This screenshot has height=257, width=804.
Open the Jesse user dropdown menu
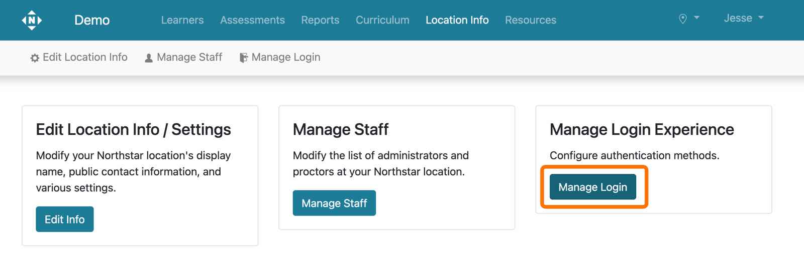click(x=743, y=18)
